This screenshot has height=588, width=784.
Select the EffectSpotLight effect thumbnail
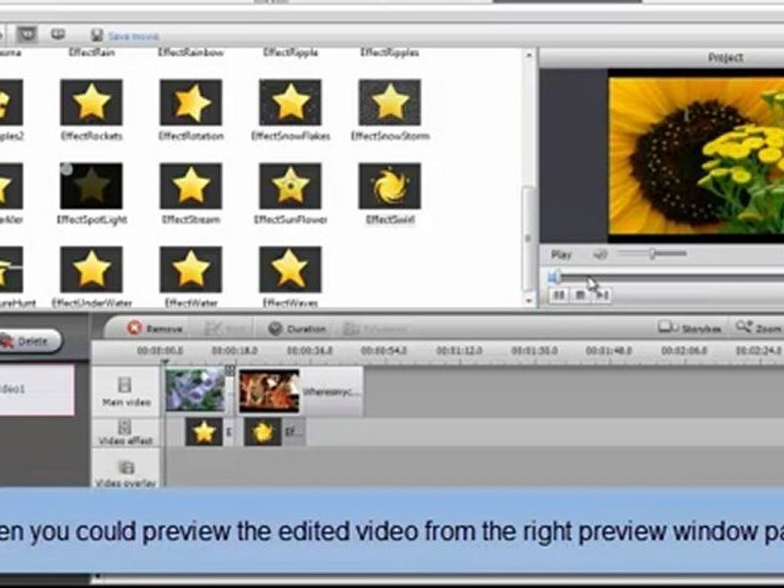[x=91, y=186]
